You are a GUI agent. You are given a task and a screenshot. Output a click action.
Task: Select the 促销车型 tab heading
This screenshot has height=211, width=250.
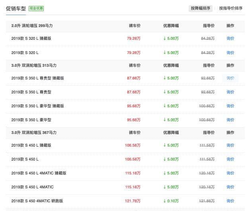click(16, 9)
